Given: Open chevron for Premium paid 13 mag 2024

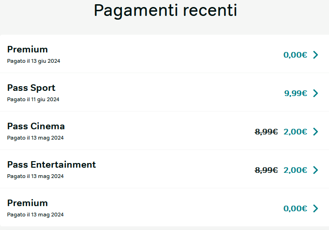Looking at the screenshot, I should click(x=315, y=208).
